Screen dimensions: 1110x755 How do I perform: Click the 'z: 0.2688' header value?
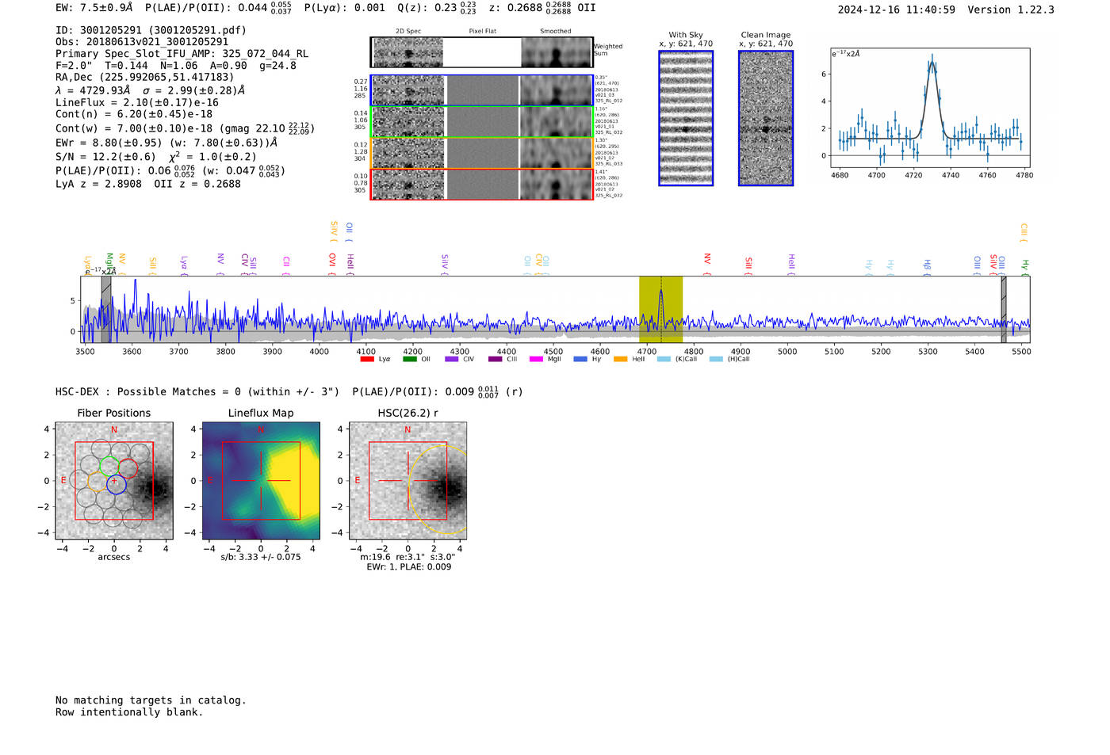pyautogui.click(x=542, y=8)
